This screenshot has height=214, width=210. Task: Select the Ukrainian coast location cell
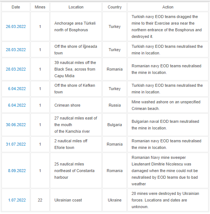tap(76, 200)
